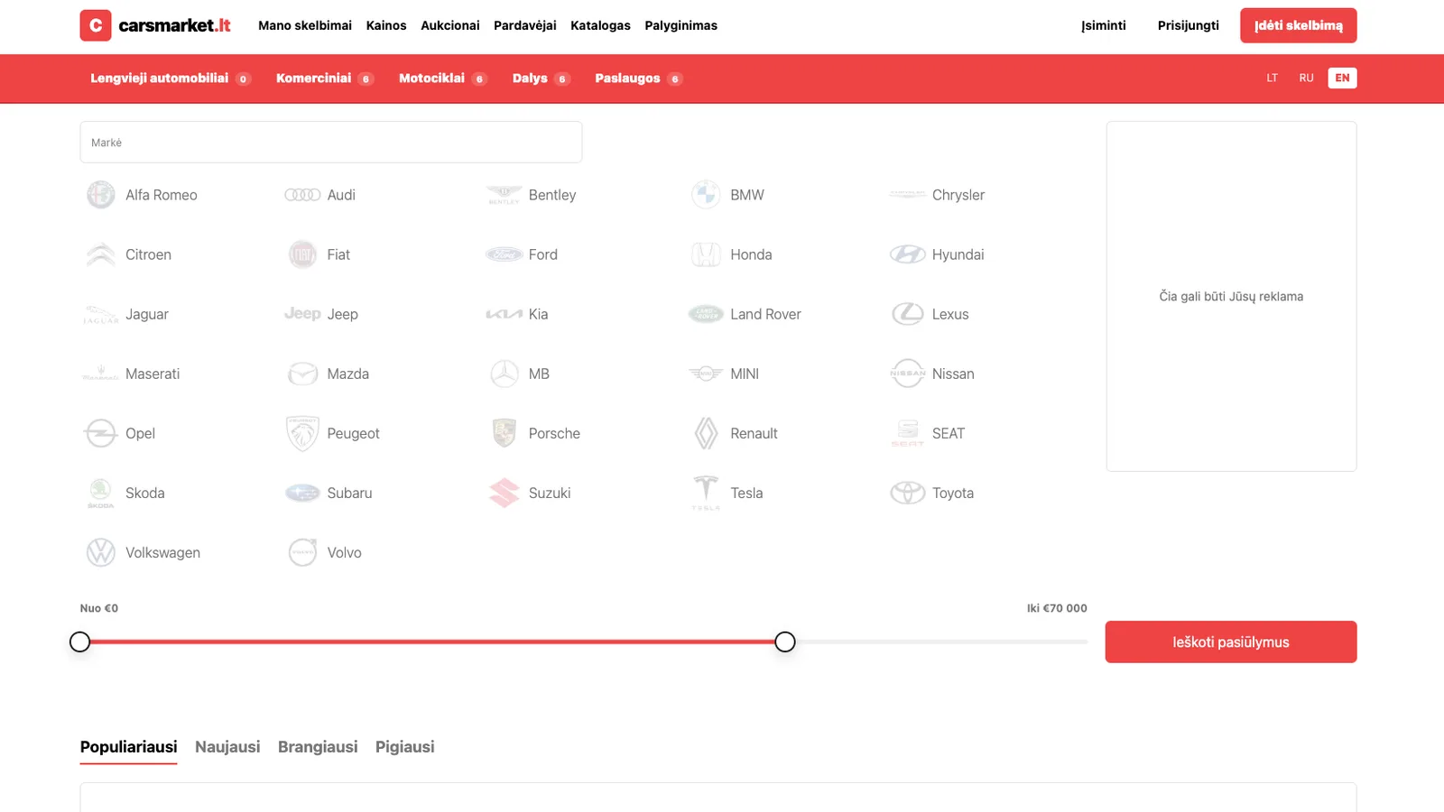Pick the BMW roundel logo

point(706,195)
